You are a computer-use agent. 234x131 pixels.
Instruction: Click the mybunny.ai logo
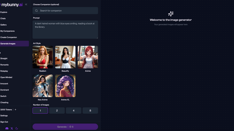tap(11, 5)
